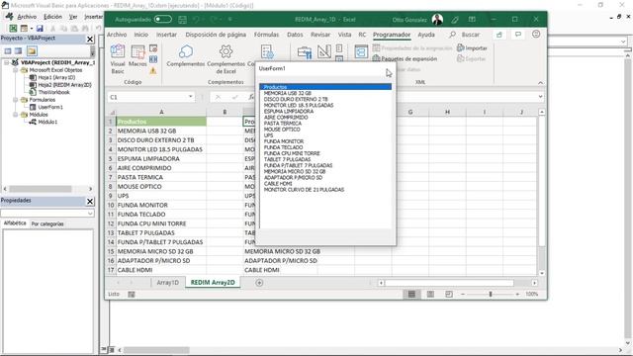The width and height of the screenshot is (633, 356).
Task: Expand the formula bar with the chevron
Action: point(540,97)
